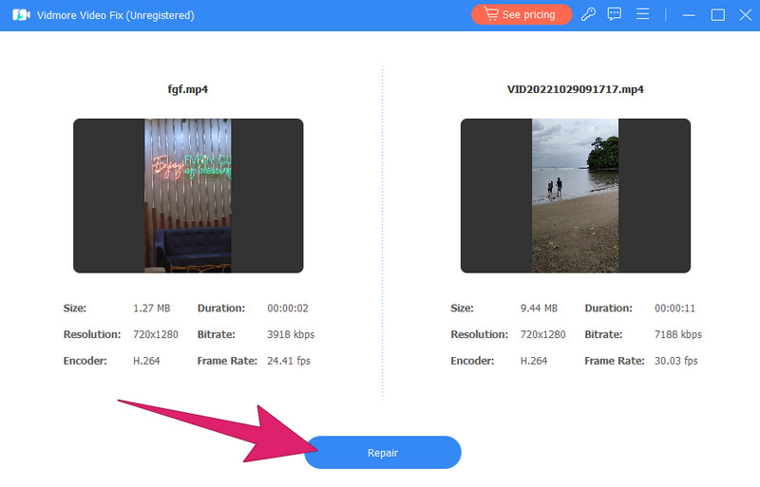Click the 3918 kbps bitrate value
Screen dimensions: 760x487
coord(290,334)
